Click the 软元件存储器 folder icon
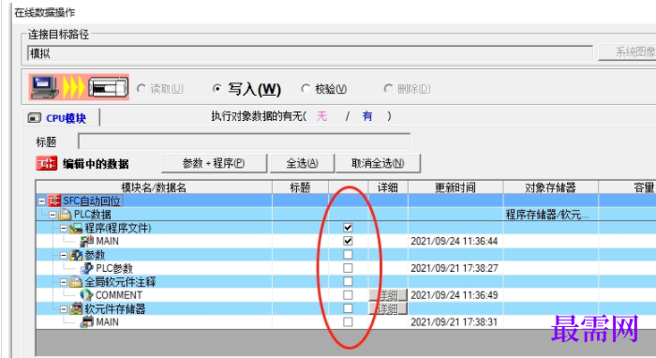656x358 pixels. (76, 309)
